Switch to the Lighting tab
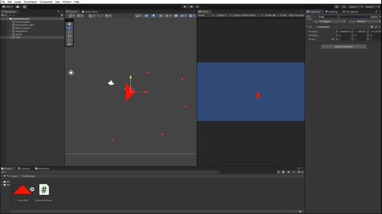 pyautogui.click(x=332, y=12)
